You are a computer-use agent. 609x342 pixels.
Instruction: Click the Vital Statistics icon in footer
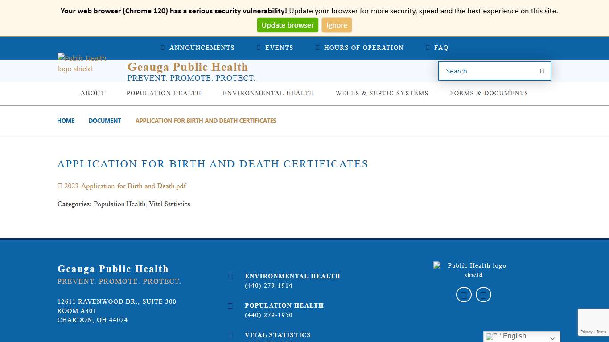[x=230, y=335]
